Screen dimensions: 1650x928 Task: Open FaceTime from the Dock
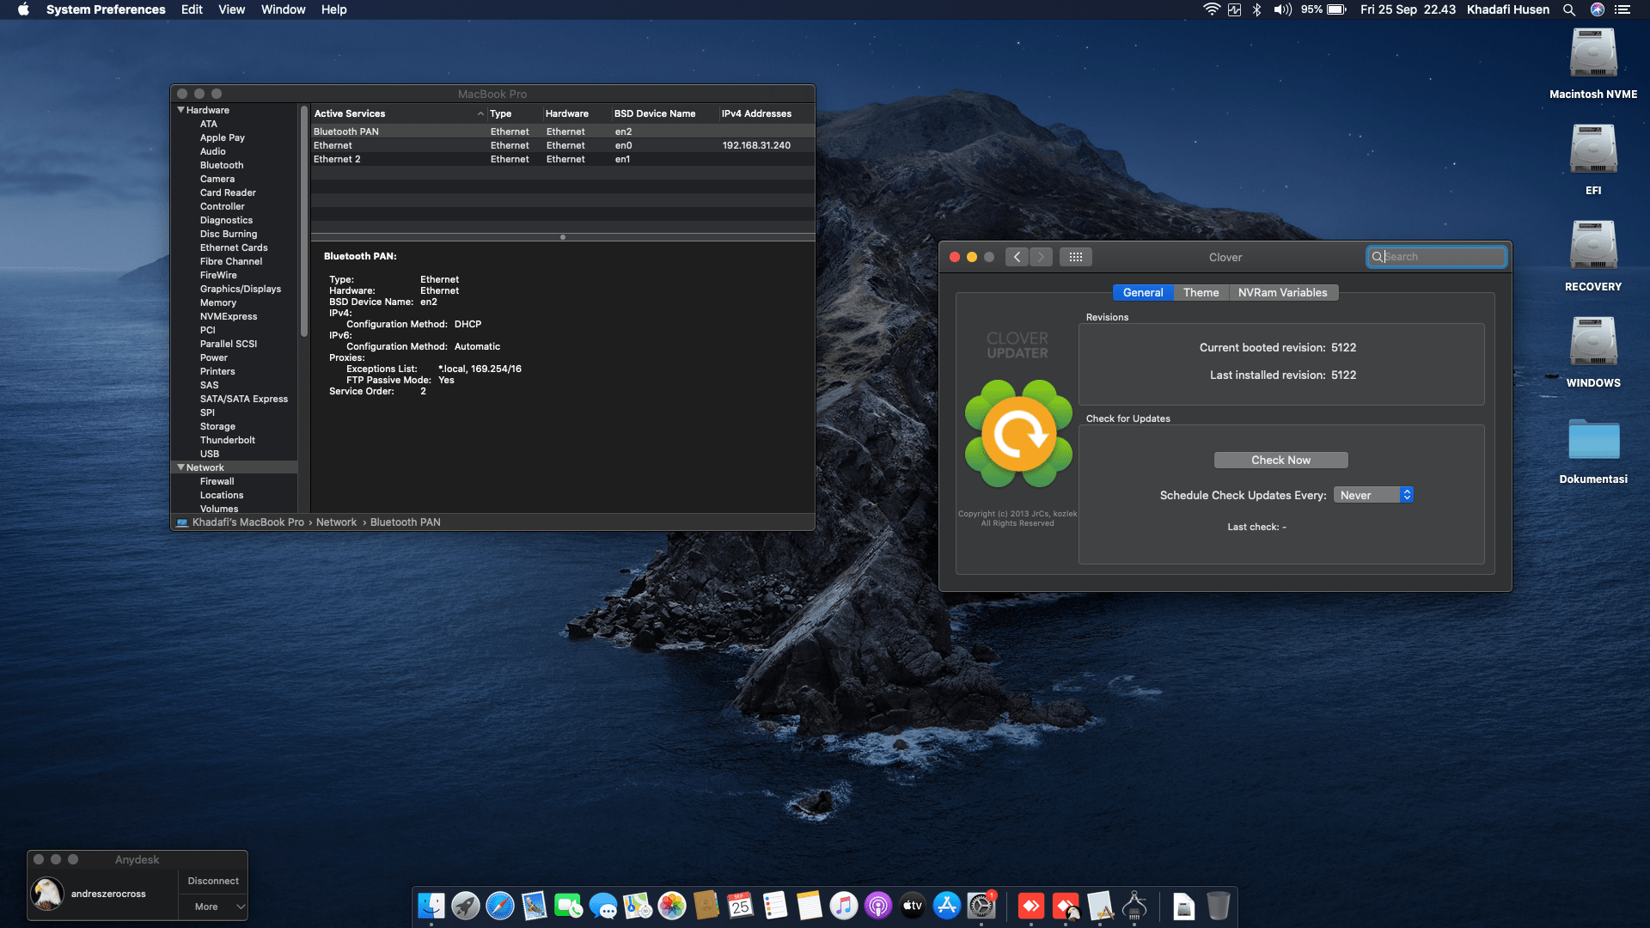tap(569, 906)
